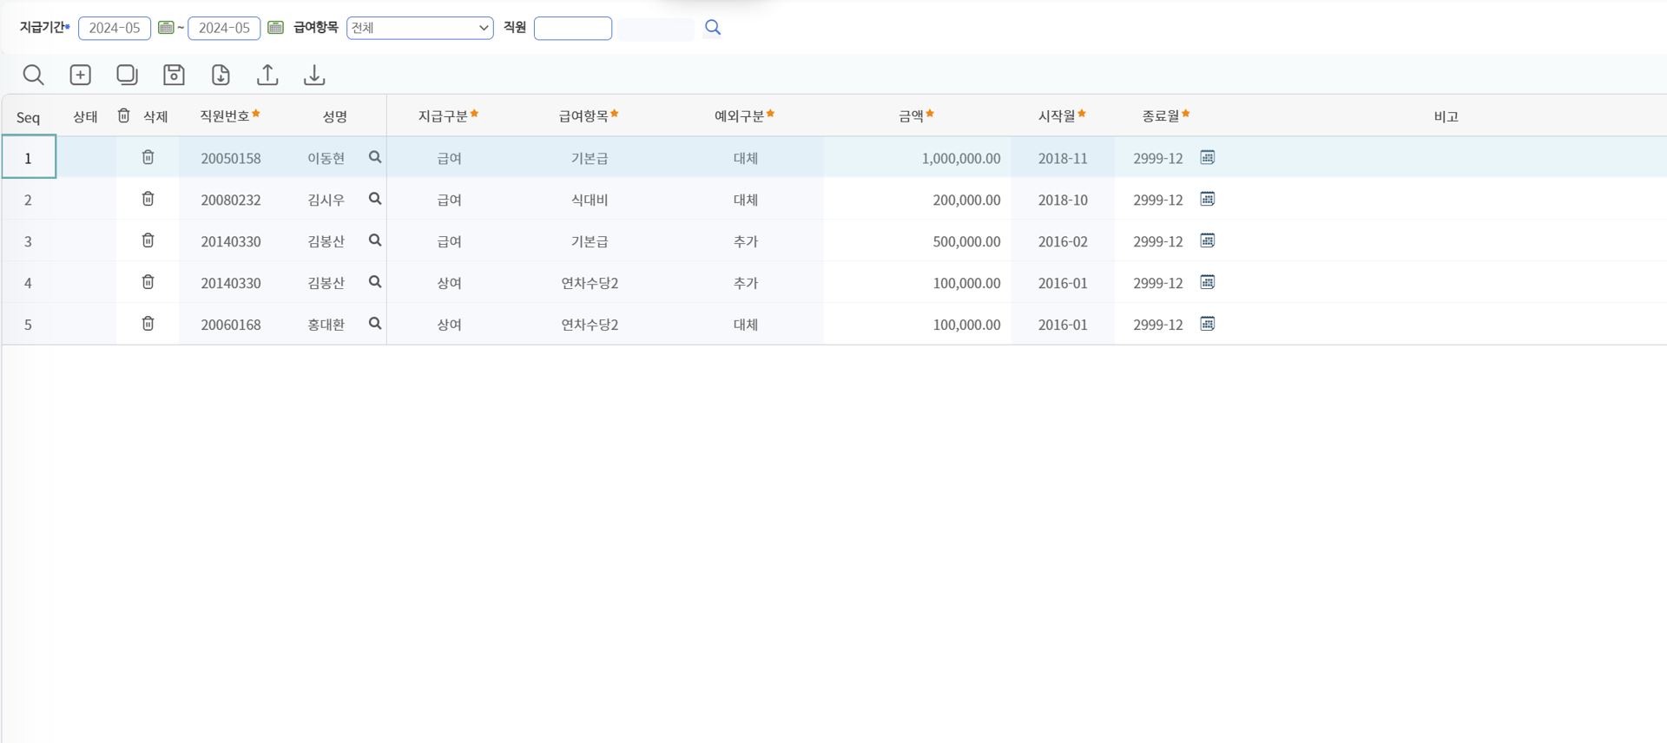Click the trash icon in the 삭제 header
Viewport: 1667px width, 743px height.
(x=124, y=115)
